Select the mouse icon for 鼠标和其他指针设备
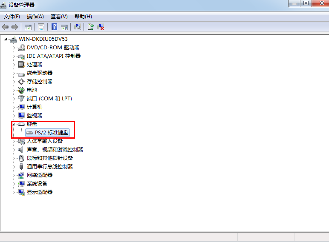The image size is (329, 242). [21, 158]
